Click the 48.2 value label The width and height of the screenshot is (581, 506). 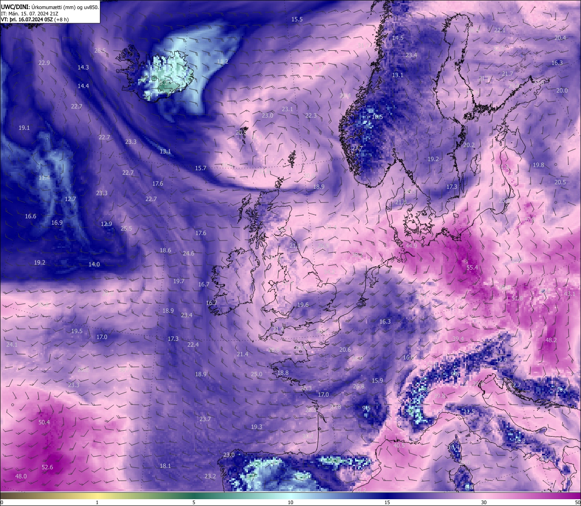[x=551, y=340]
